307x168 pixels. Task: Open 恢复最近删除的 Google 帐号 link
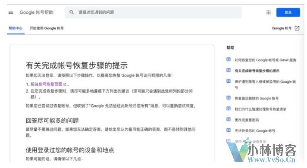pos(257,98)
